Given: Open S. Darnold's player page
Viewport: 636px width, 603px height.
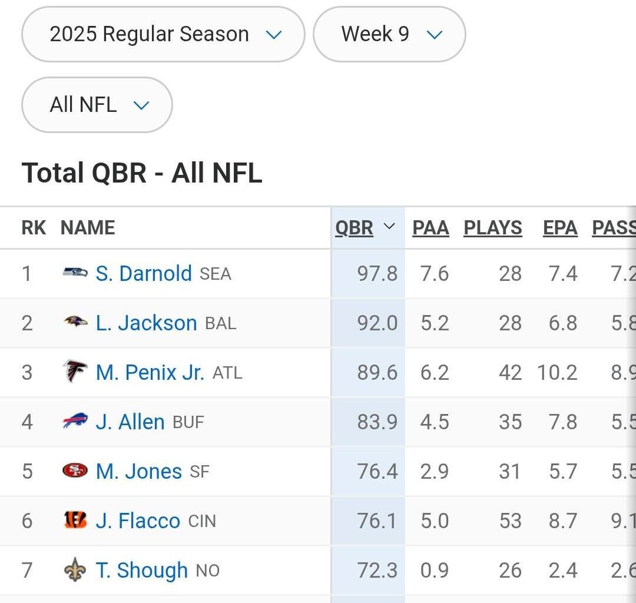Looking at the screenshot, I should pos(142,273).
